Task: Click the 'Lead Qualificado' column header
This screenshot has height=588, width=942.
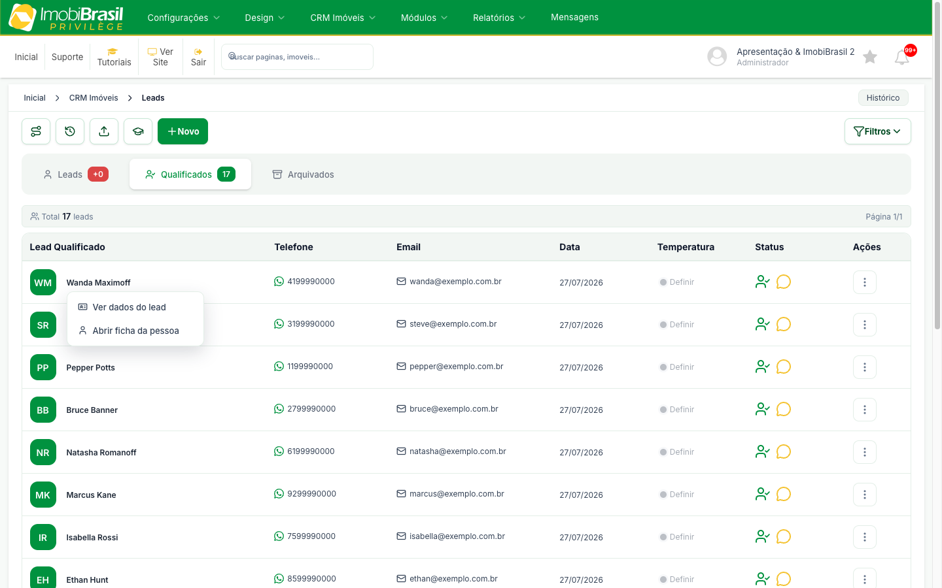Action: coord(67,247)
